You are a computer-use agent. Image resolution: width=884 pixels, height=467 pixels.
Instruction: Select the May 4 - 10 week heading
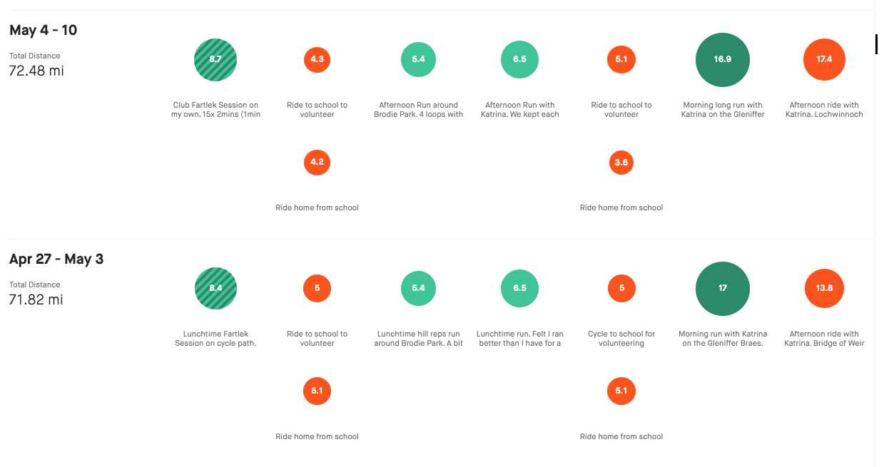click(x=44, y=30)
